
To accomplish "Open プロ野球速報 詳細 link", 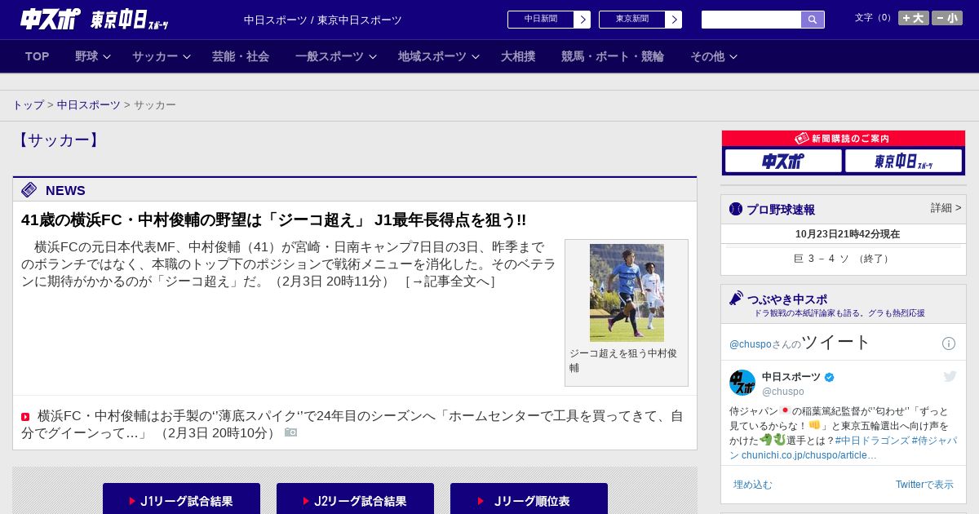I will tap(946, 208).
